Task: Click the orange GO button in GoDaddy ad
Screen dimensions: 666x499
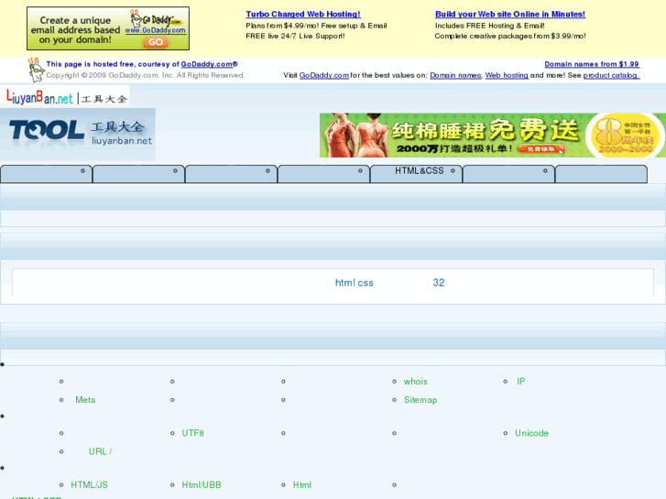Action: 156,42
